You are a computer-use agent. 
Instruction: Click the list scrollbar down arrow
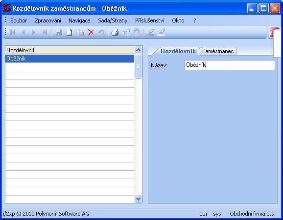pyautogui.click(x=138, y=199)
